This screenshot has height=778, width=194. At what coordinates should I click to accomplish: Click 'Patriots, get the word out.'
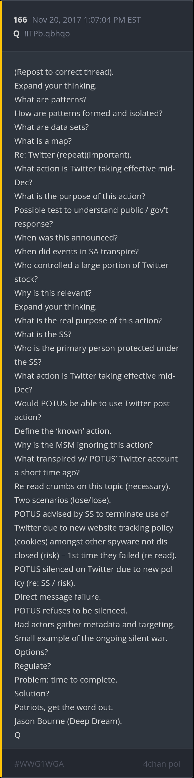(x=64, y=707)
